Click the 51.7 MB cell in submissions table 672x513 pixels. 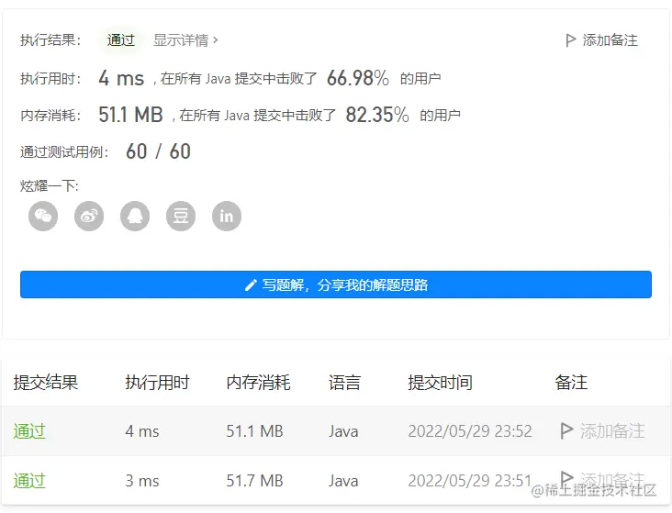tap(254, 481)
